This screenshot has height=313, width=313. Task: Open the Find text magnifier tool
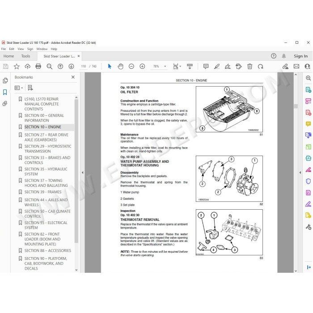pyautogui.click(x=49, y=66)
